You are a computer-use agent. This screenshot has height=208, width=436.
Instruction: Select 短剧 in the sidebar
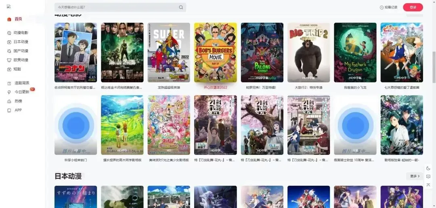point(17,69)
